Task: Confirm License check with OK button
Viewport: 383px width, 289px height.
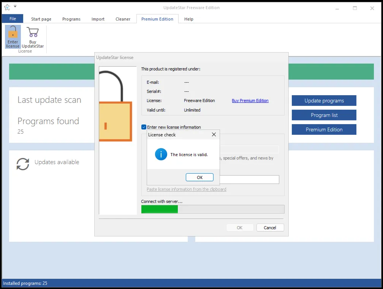Action: pyautogui.click(x=199, y=177)
